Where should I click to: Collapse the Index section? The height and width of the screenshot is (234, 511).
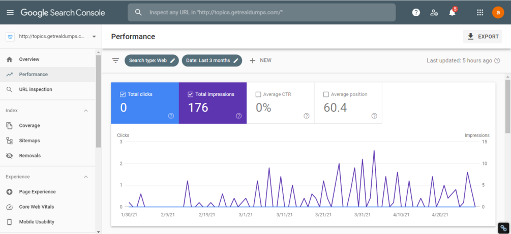coord(86,111)
